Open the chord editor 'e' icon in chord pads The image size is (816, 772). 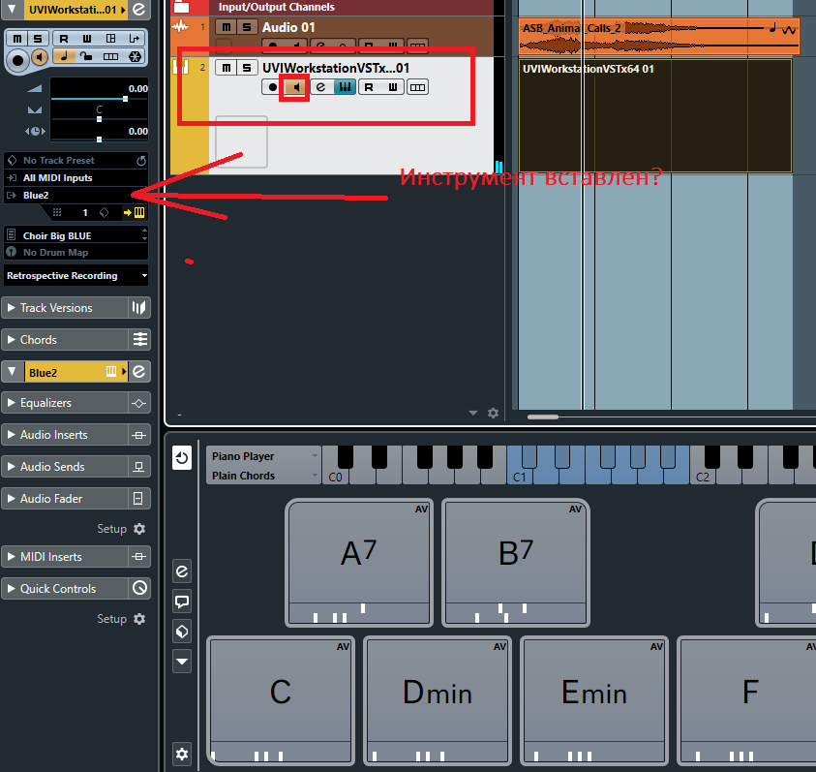point(182,571)
